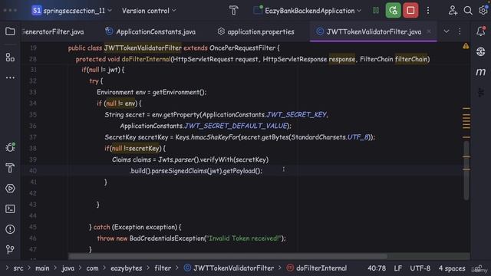
Task: Click the main breadcrumb segment
Action: 42,268
